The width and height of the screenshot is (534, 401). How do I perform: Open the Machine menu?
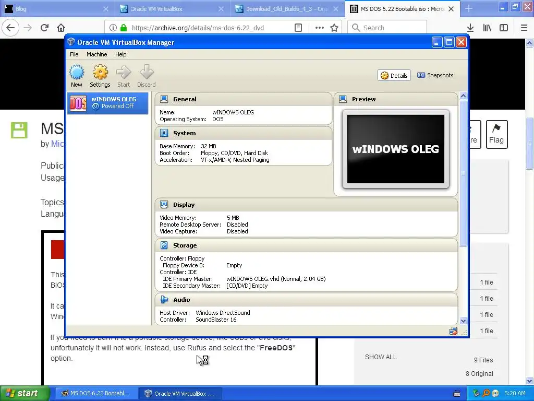[x=96, y=54]
